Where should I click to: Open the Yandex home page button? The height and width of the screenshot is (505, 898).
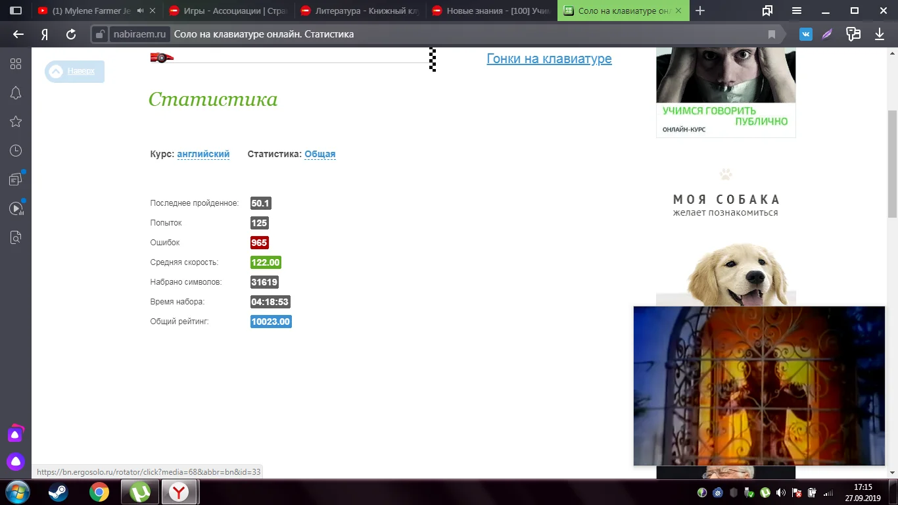45,34
